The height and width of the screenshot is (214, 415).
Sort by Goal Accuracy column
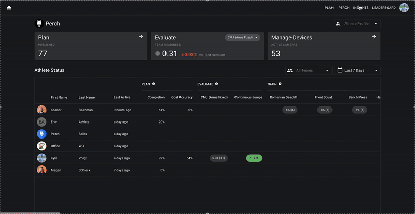click(x=182, y=97)
